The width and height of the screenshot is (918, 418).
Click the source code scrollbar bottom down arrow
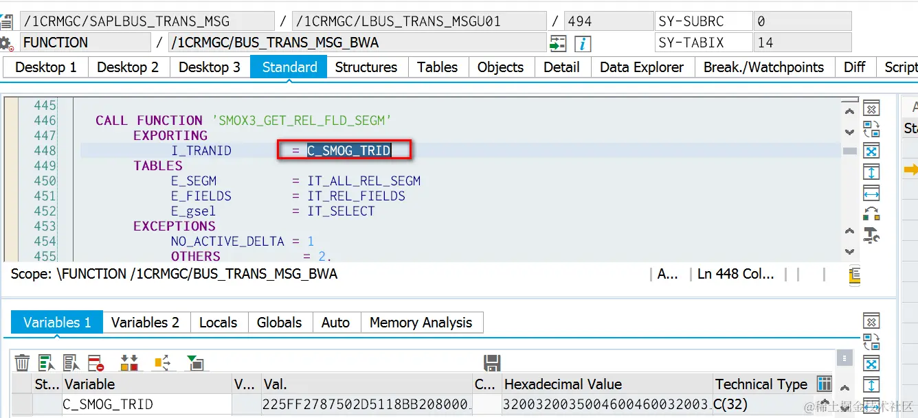click(x=850, y=251)
